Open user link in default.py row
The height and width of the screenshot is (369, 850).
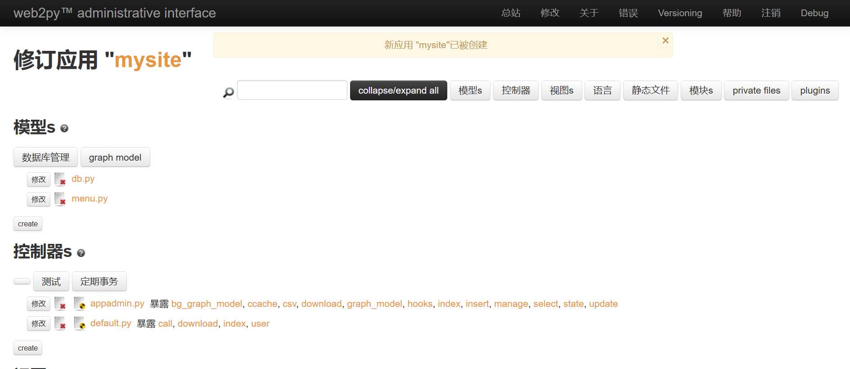(260, 324)
